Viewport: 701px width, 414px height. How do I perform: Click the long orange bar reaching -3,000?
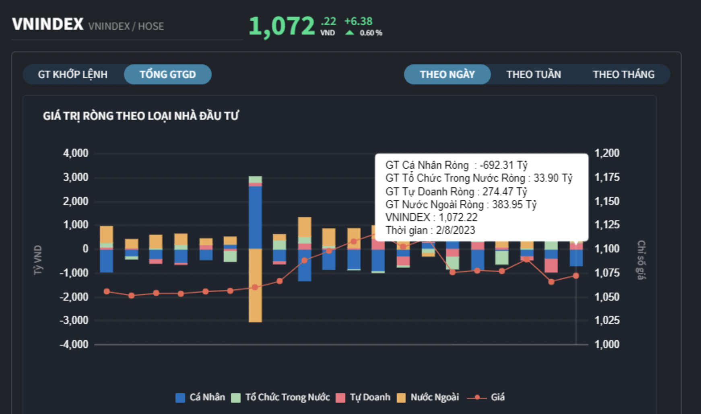[255, 285]
